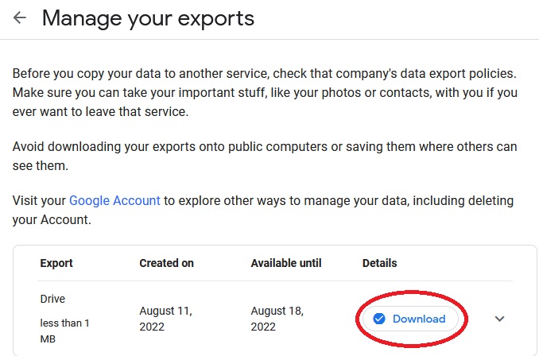This screenshot has height=356, width=539.
Task: Click the 'Manage your exports' page title
Action: pyautogui.click(x=148, y=18)
